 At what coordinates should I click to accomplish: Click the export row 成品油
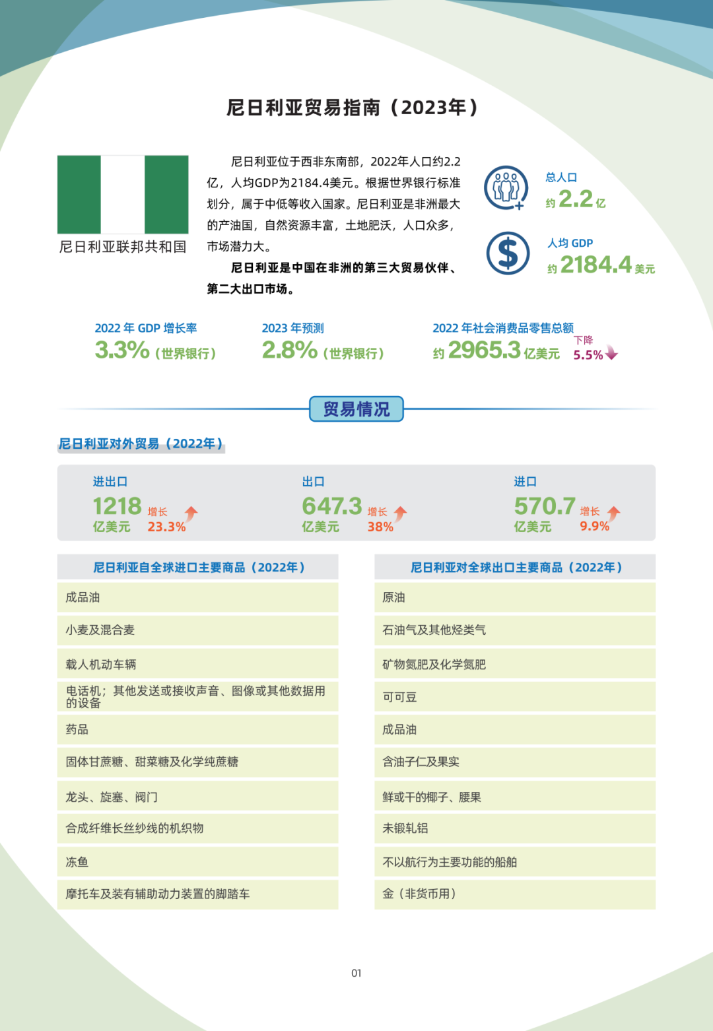tap(515, 729)
